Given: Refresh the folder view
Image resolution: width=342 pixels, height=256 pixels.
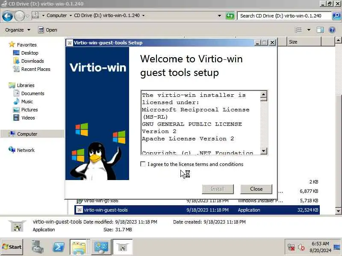Looking at the screenshot, I should click(x=230, y=16).
